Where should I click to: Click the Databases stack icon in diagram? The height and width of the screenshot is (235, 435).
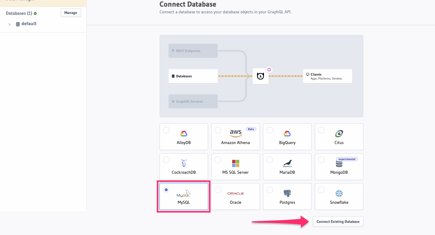173,76
